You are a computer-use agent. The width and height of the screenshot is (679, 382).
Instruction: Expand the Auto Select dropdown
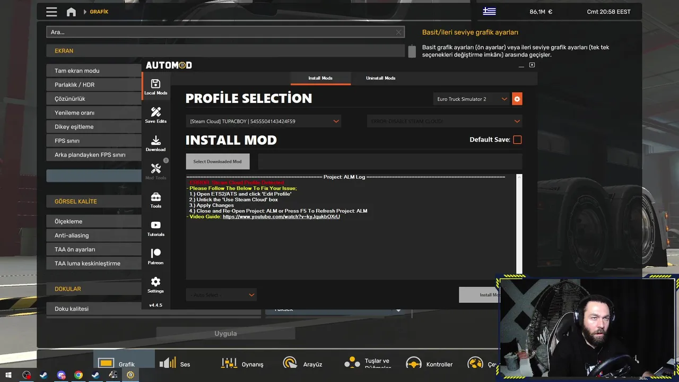click(x=221, y=294)
